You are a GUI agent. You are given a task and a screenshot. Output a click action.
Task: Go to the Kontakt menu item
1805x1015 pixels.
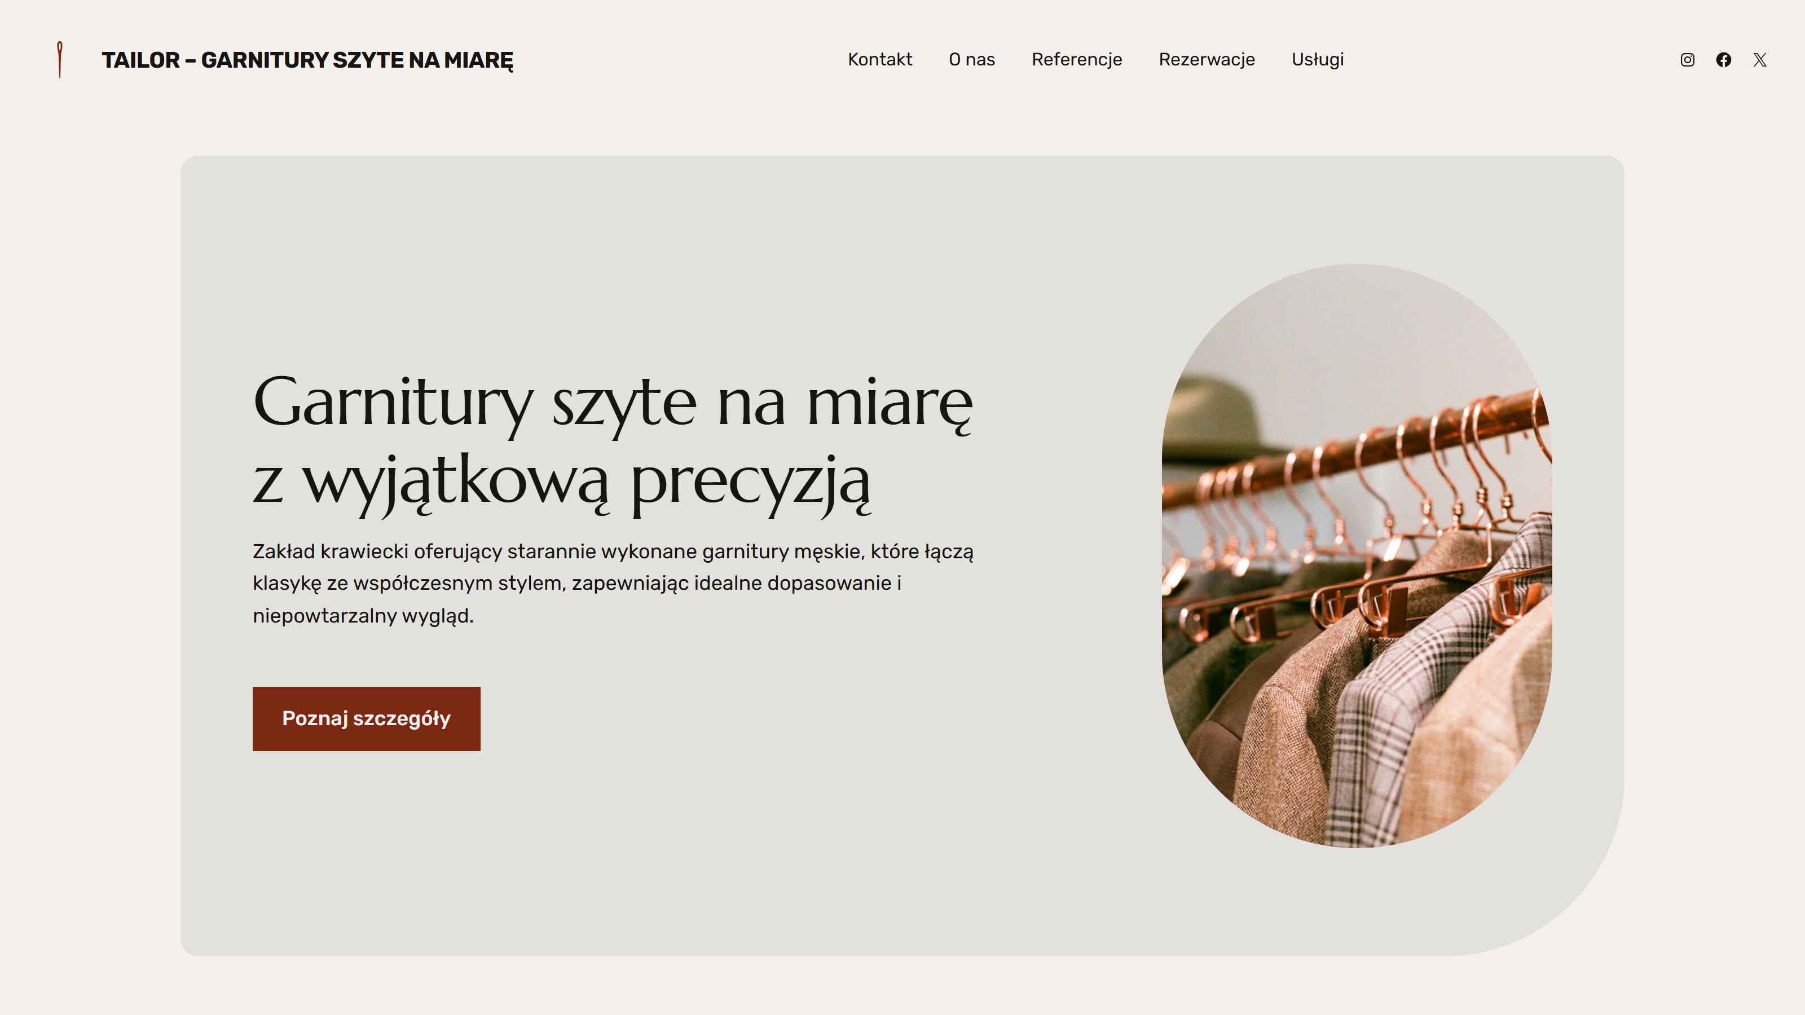(x=879, y=60)
